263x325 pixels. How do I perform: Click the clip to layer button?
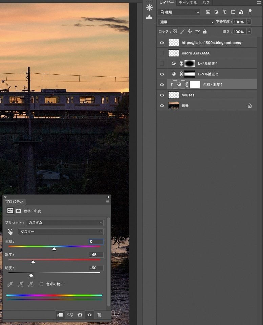(60, 315)
